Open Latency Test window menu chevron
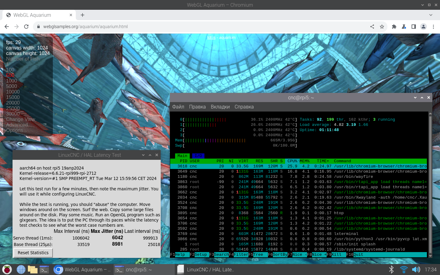 [x=143, y=155]
